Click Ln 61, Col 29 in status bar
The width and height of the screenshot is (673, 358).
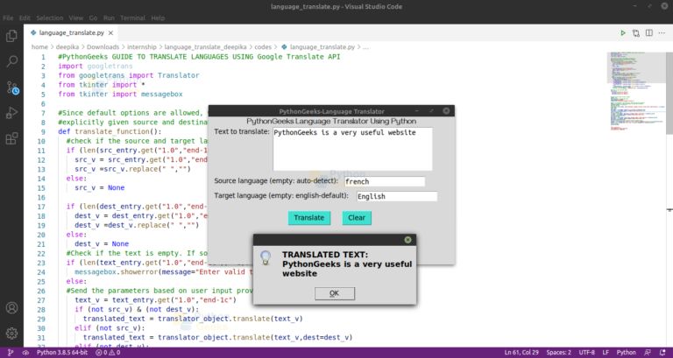click(521, 353)
